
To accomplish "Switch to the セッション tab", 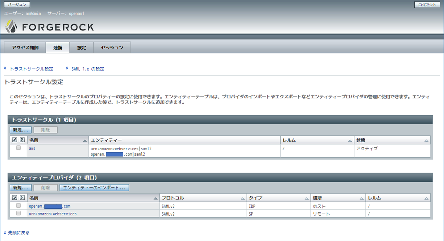I will (x=112, y=47).
